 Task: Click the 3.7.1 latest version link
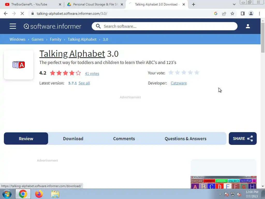[72, 83]
